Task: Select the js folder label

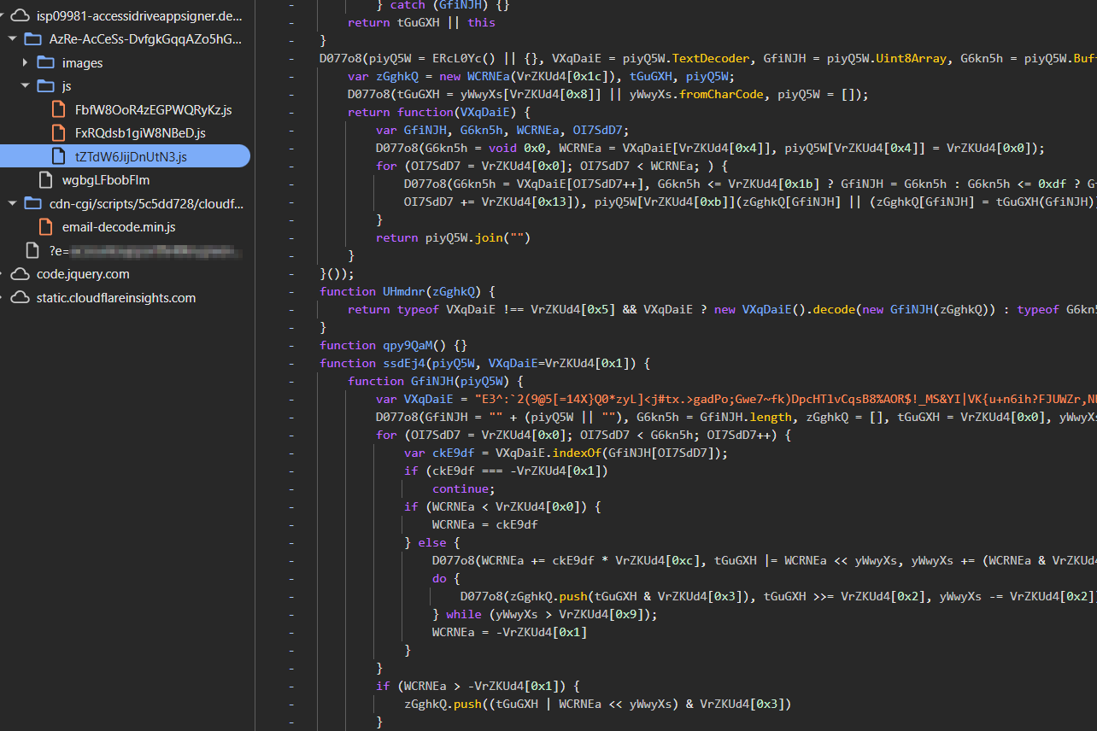Action: click(x=67, y=86)
